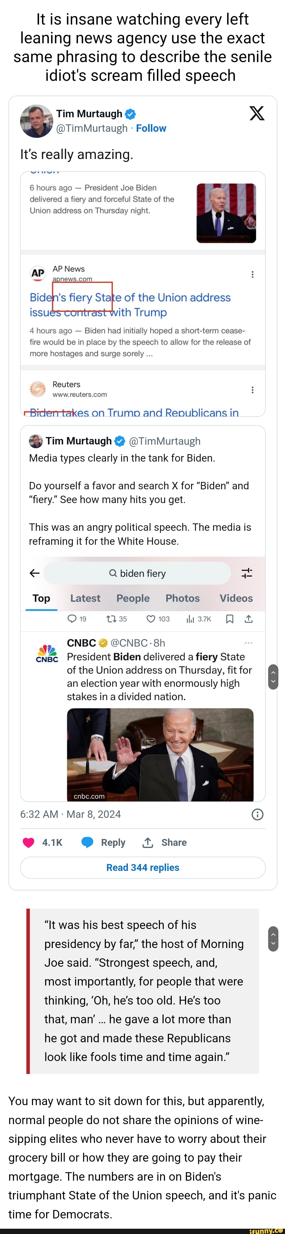Open the AP News three-dot menu
This screenshot has width=285, height=1234.
coord(253,274)
